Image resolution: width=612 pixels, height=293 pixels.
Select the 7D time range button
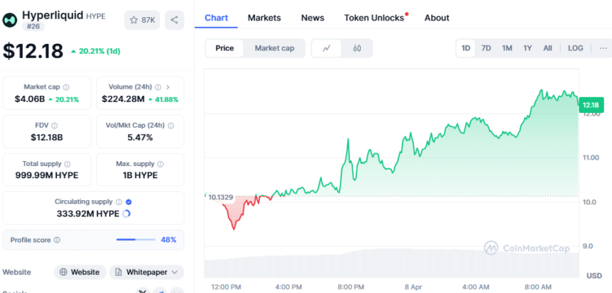pyautogui.click(x=486, y=48)
